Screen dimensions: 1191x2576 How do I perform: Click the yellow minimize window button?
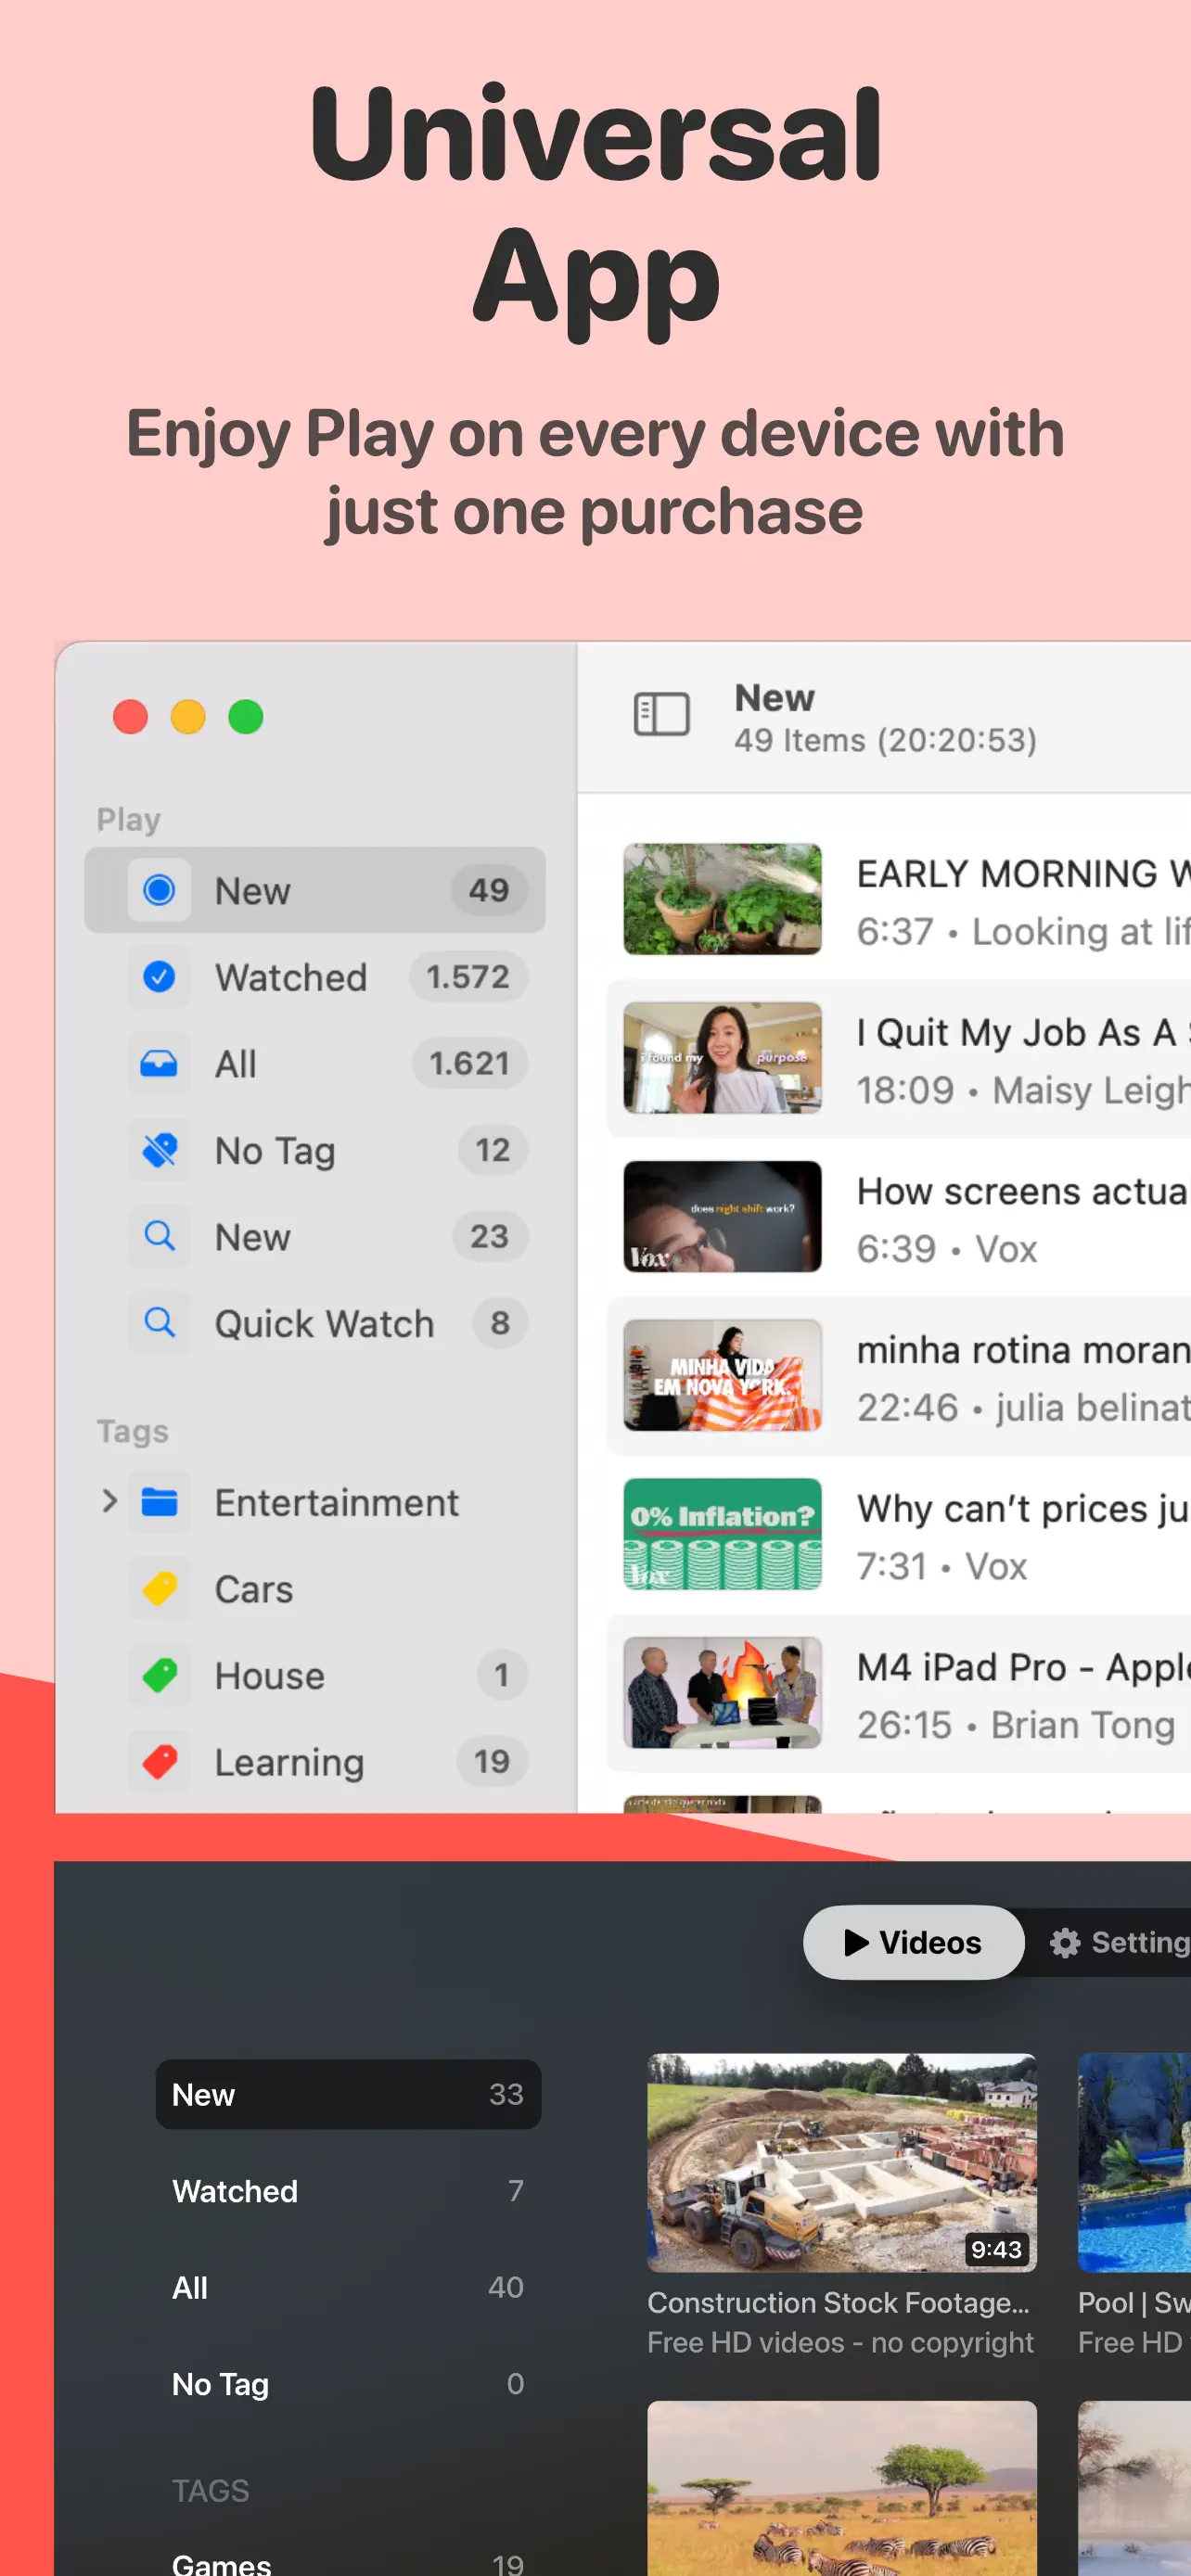[x=188, y=717]
